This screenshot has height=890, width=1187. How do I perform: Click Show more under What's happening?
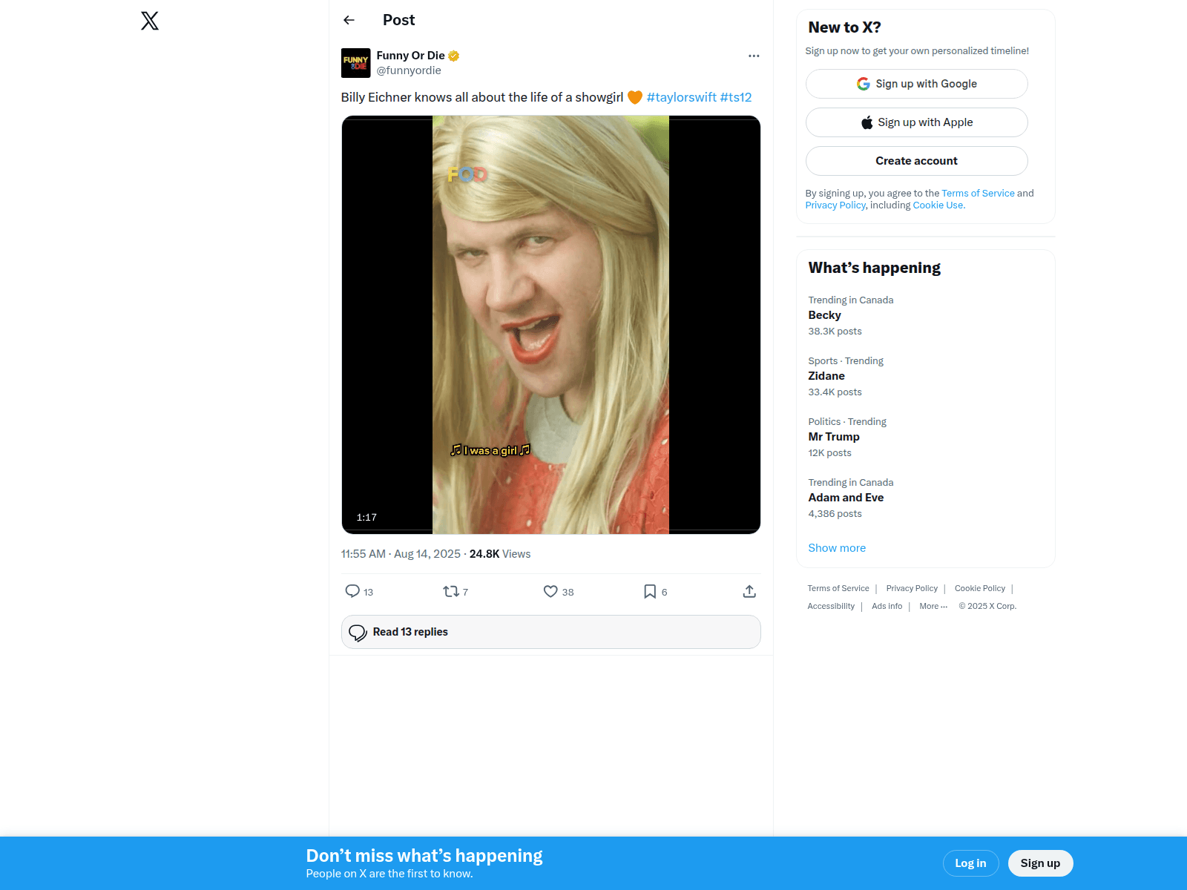[x=837, y=548]
